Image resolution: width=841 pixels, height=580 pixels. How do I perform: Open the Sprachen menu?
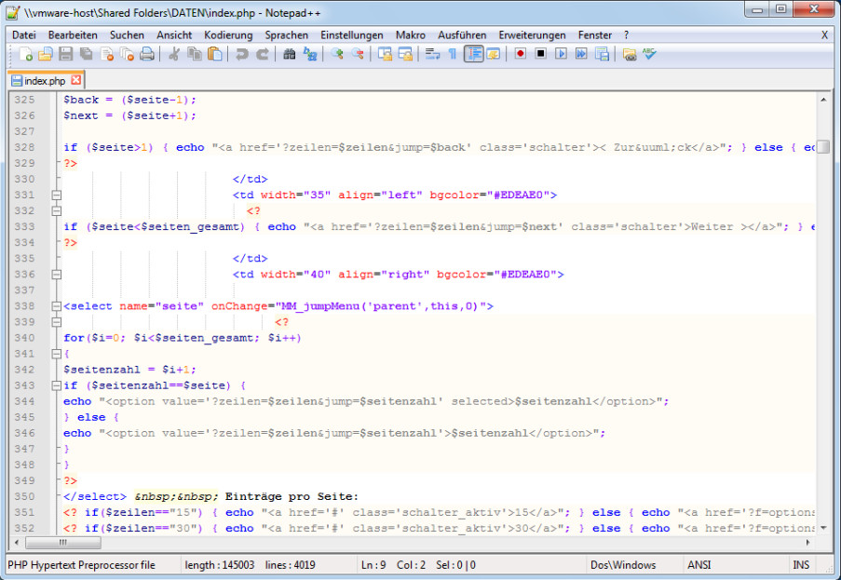pyautogui.click(x=287, y=34)
